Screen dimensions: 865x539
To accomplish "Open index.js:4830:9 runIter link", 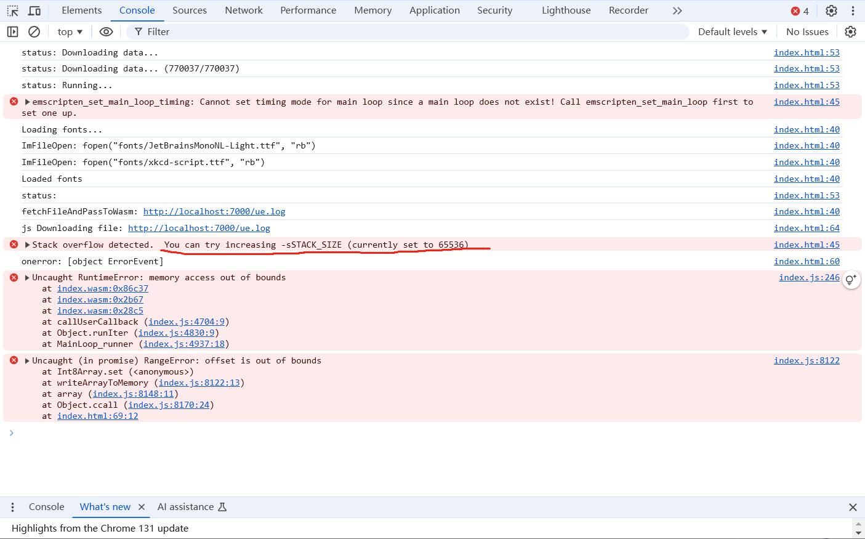I will [176, 333].
